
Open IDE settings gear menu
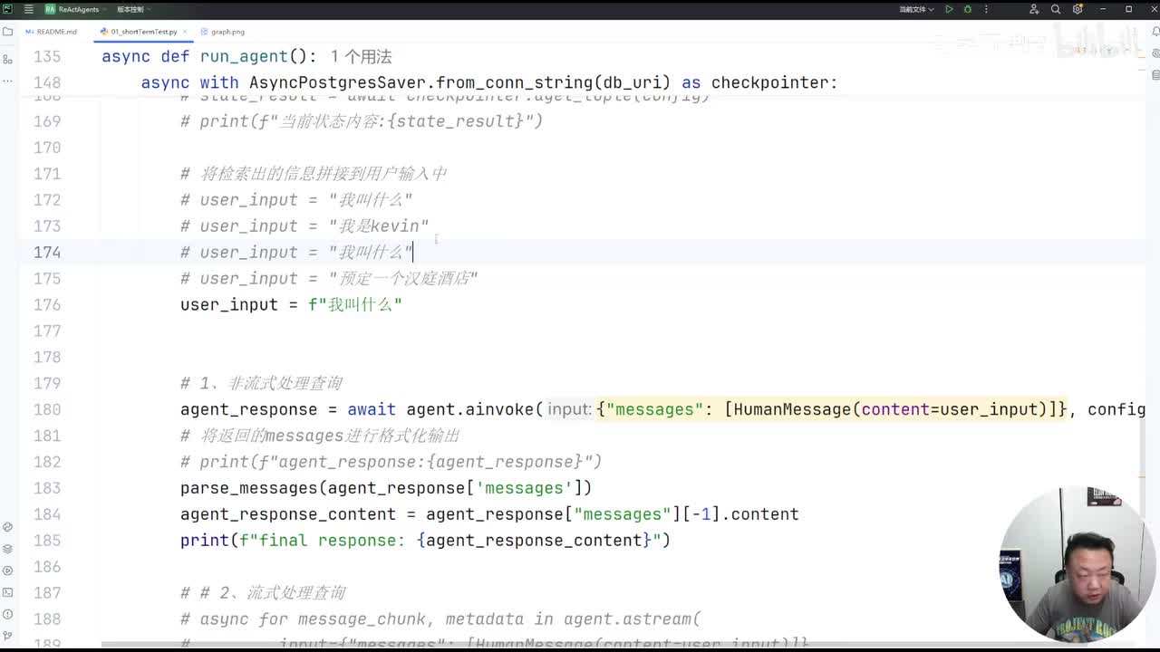pyautogui.click(x=1078, y=9)
